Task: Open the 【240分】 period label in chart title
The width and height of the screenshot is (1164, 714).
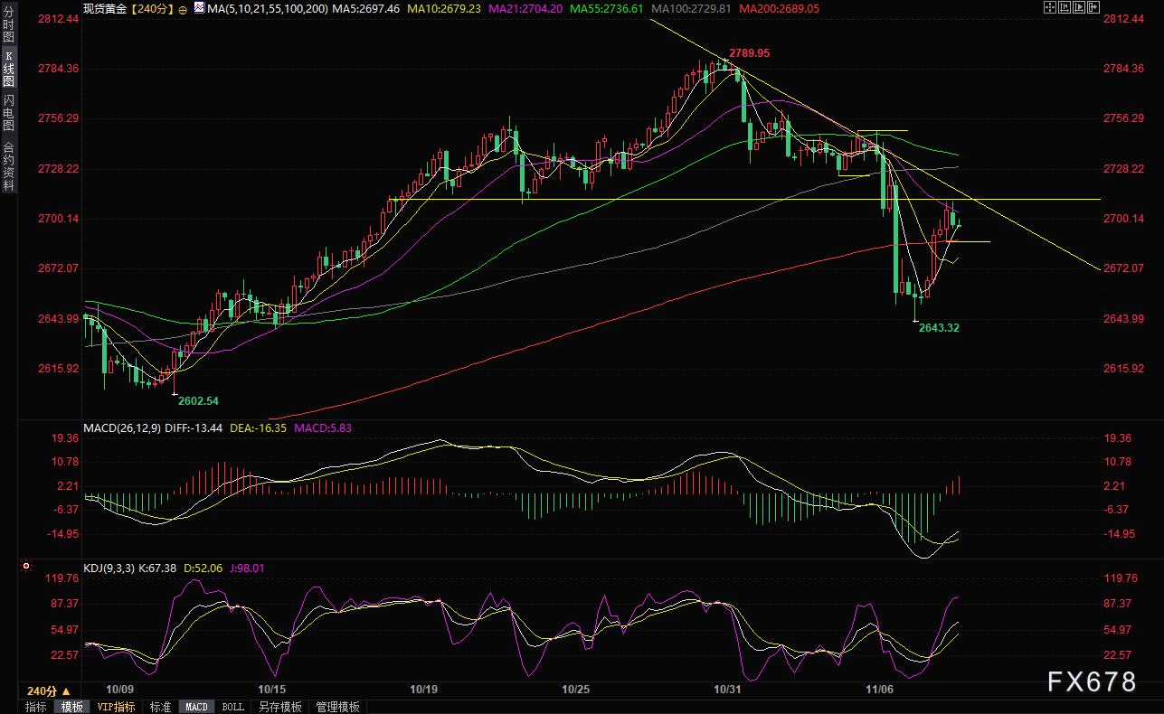Action: (148, 8)
